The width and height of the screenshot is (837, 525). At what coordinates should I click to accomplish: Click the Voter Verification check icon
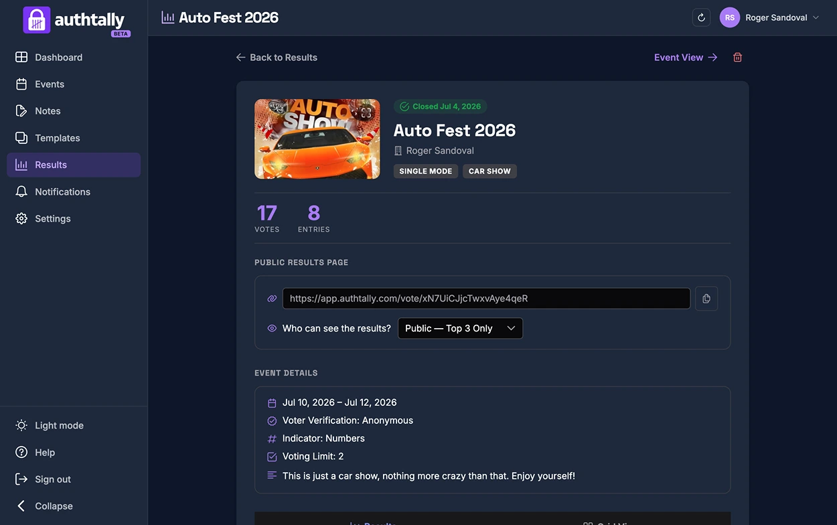tap(272, 421)
